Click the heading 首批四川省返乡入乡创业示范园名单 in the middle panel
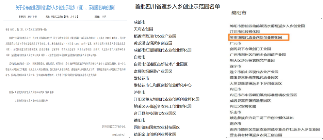This screenshot has height=140, width=323. (x=177, y=6)
